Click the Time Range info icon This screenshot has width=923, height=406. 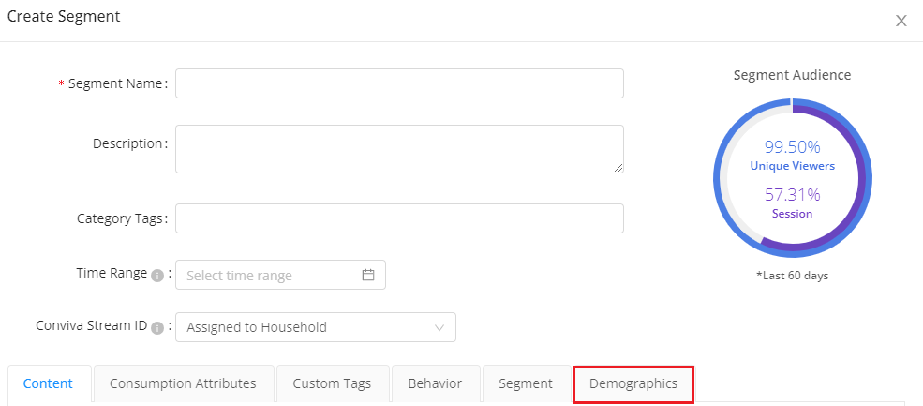157,276
